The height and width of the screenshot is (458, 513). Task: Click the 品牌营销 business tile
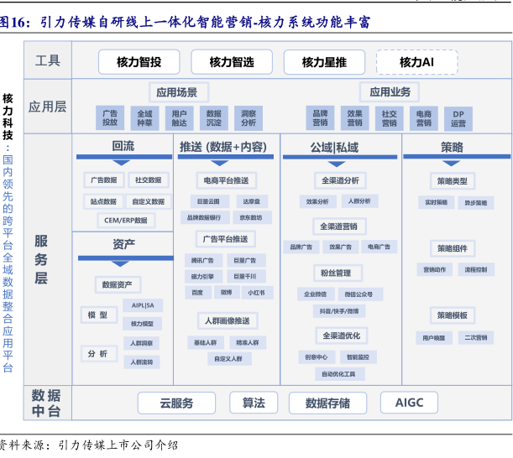[x=320, y=117]
